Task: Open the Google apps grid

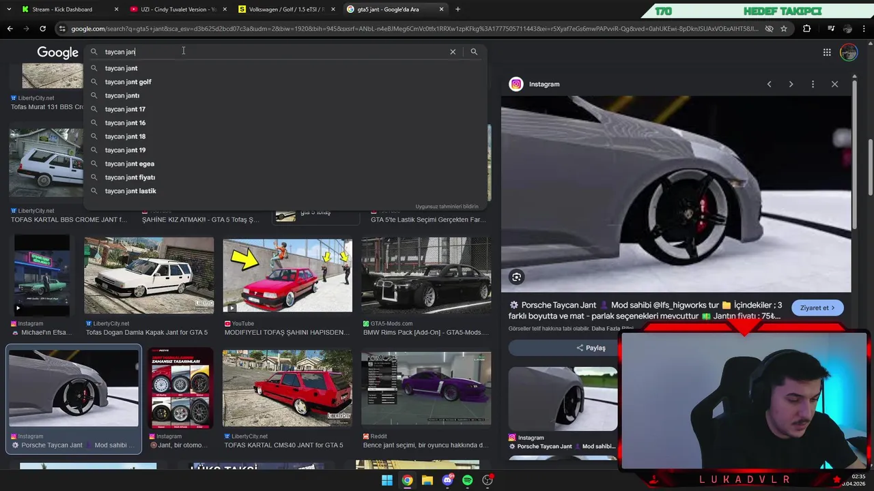Action: [x=827, y=53]
